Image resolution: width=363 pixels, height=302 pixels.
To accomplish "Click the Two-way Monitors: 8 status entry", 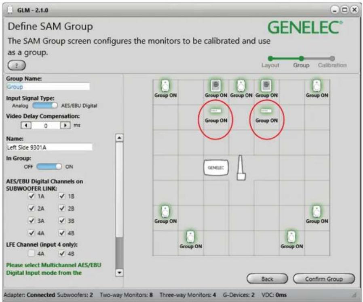I will (127, 295).
